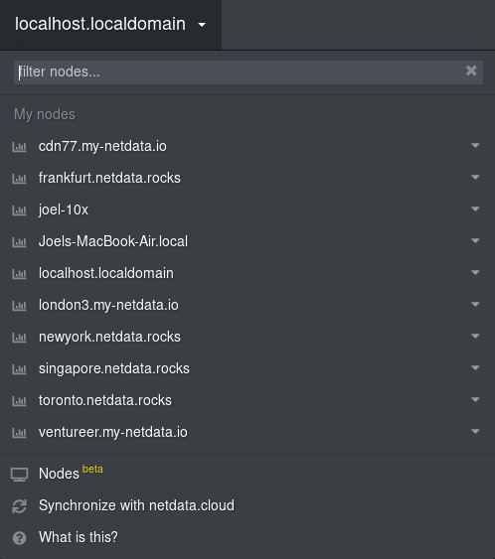Viewport: 495px width, 559px height.
Task: Click chart icon beside toronto.netdata.rocks
Action: click(x=19, y=401)
